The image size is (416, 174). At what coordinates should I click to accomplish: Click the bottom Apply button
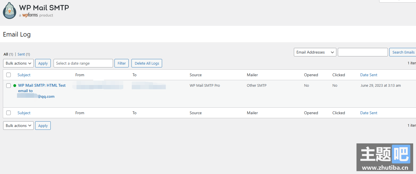click(43, 126)
